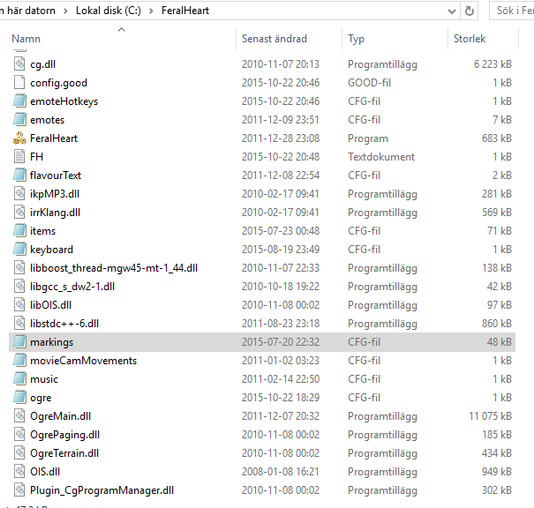Go to Lokal disk (C:) in the breadcrumb
This screenshot has height=508, width=534.
click(x=109, y=11)
